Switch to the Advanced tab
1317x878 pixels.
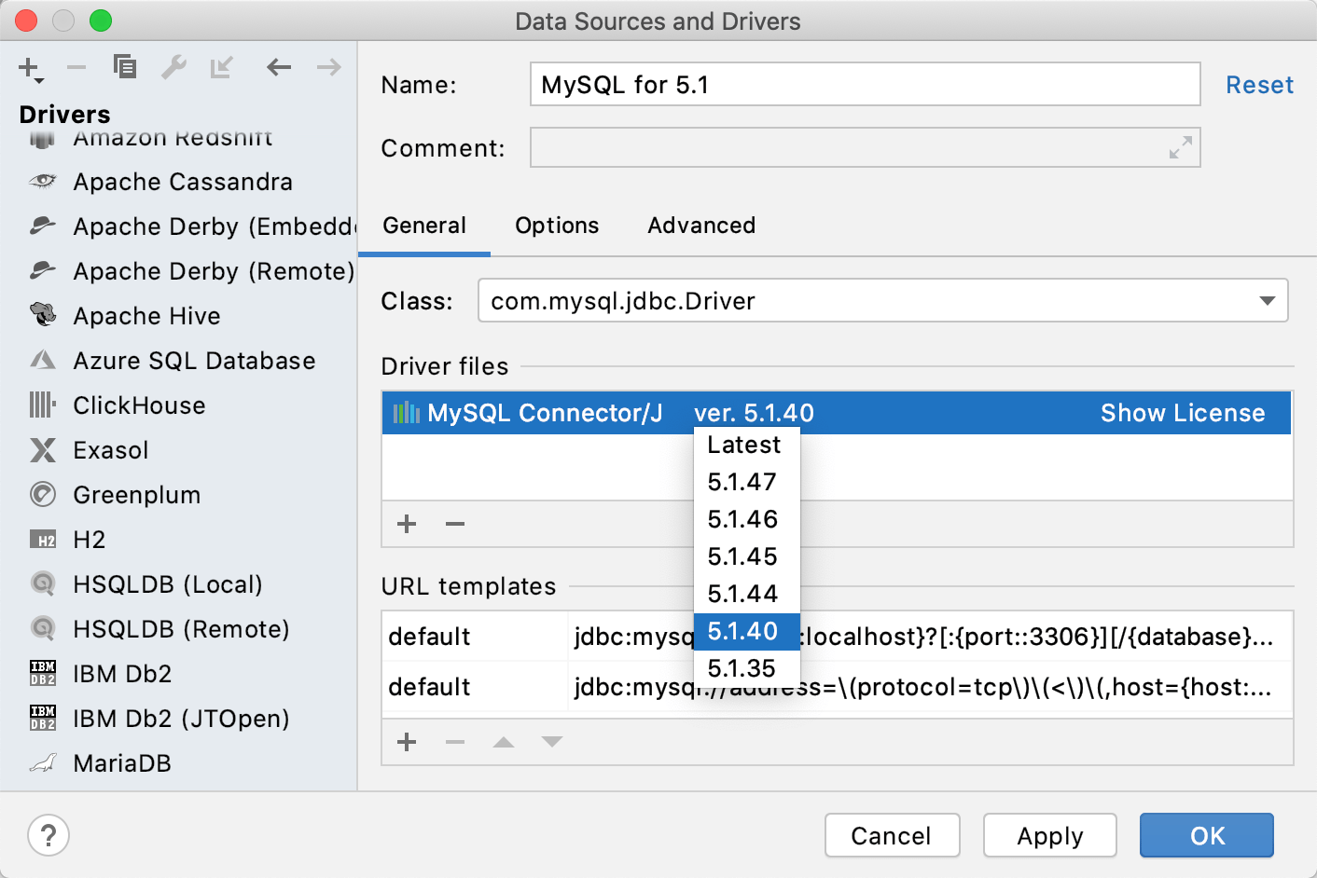(x=700, y=225)
